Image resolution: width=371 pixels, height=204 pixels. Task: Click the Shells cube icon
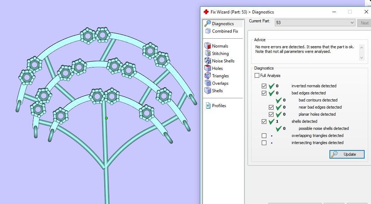(x=207, y=90)
